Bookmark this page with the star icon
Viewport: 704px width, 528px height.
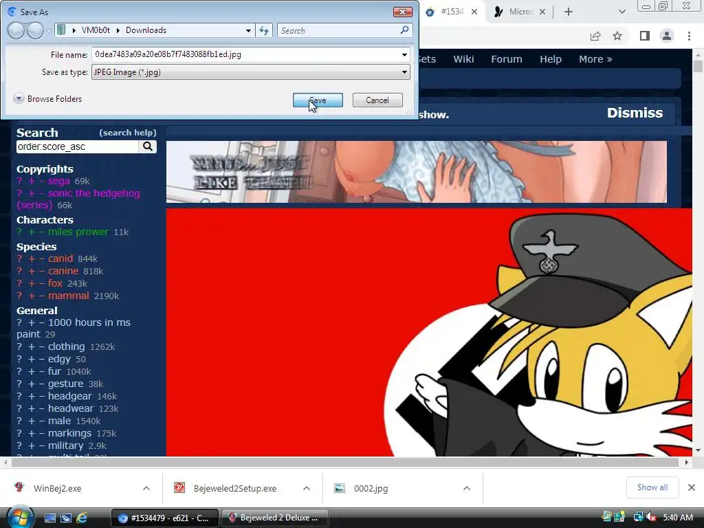[617, 36]
